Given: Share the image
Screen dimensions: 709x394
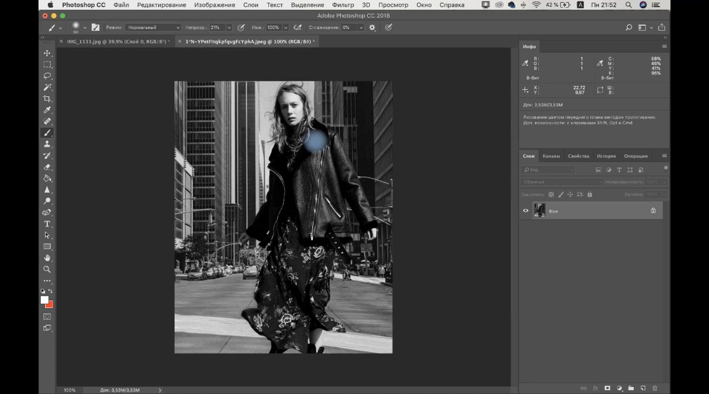Looking at the screenshot, I should (662, 28).
